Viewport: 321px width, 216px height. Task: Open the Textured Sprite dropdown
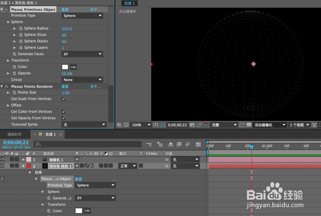[x=84, y=125]
